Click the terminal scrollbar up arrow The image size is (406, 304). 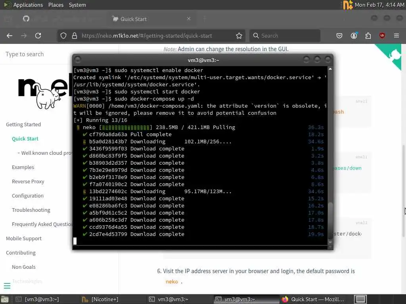pyautogui.click(x=330, y=69)
